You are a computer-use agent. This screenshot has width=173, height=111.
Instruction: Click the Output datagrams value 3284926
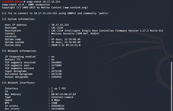pos(57,77)
